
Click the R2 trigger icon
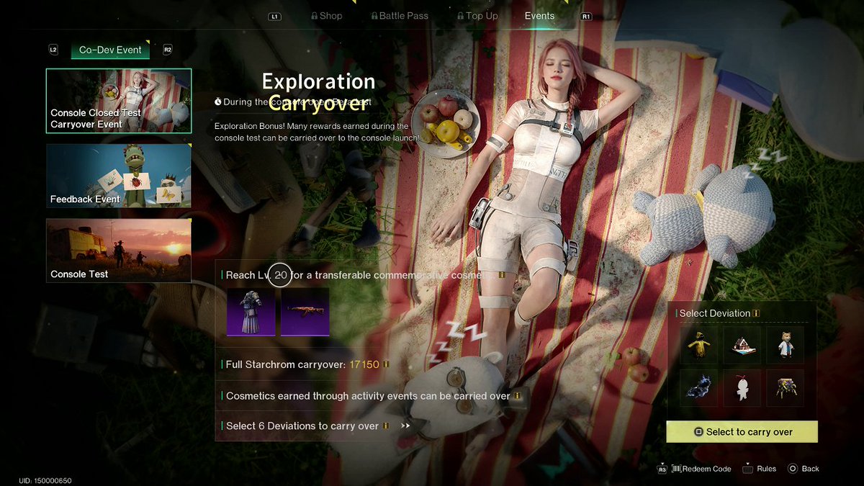[x=168, y=50]
